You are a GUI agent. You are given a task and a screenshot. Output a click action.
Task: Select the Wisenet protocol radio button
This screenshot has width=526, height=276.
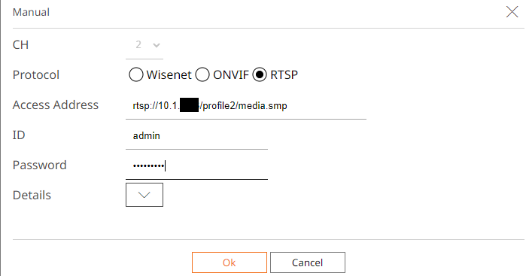[x=136, y=74]
